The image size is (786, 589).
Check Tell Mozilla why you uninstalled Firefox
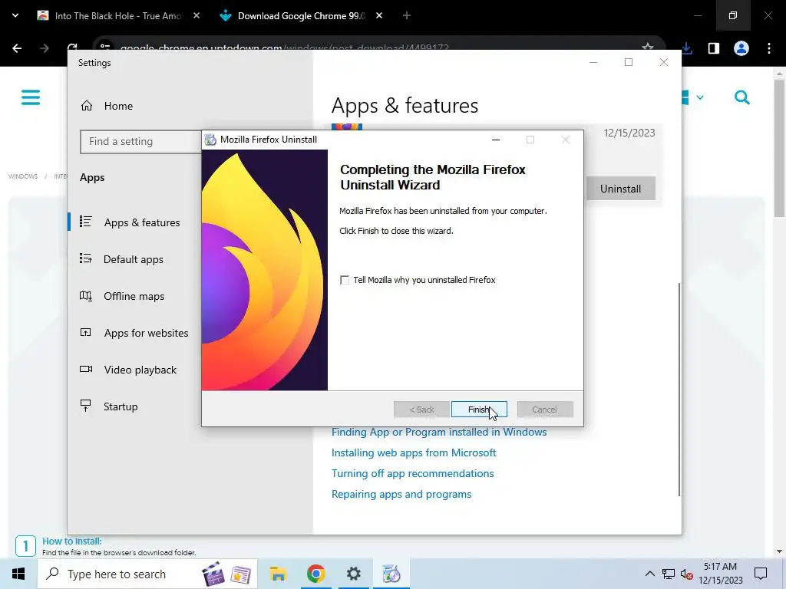click(345, 280)
